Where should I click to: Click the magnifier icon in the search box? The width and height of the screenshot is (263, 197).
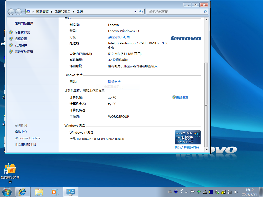coord(205,12)
